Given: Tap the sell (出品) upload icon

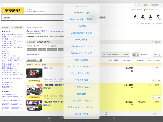Looking at the screenshot, I should (150, 17).
